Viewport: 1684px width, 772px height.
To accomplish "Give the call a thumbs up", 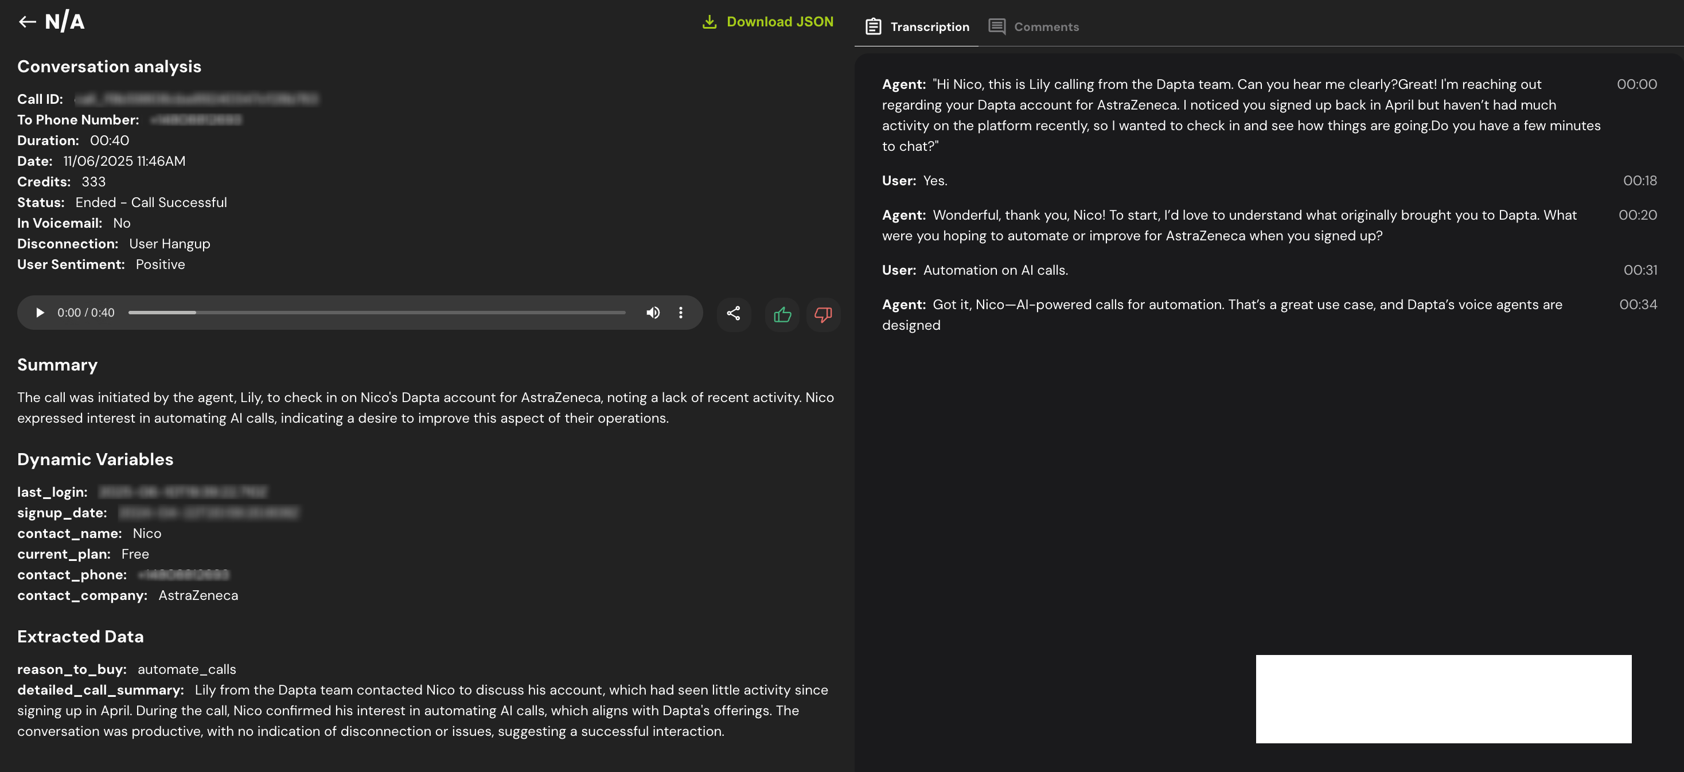I will [782, 314].
